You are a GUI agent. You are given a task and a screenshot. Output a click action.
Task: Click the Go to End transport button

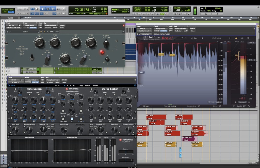pos(153,14)
